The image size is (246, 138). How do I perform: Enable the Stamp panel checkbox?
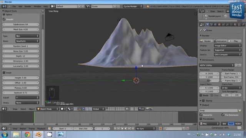203,100
